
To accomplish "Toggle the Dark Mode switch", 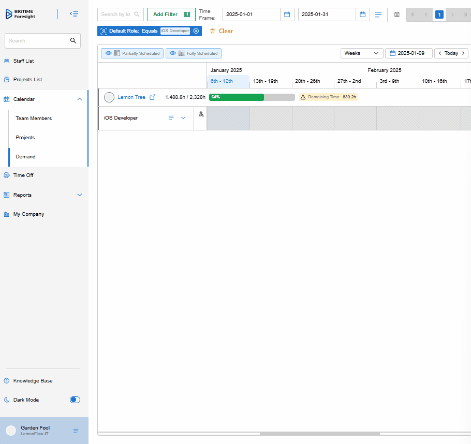I will click(75, 400).
